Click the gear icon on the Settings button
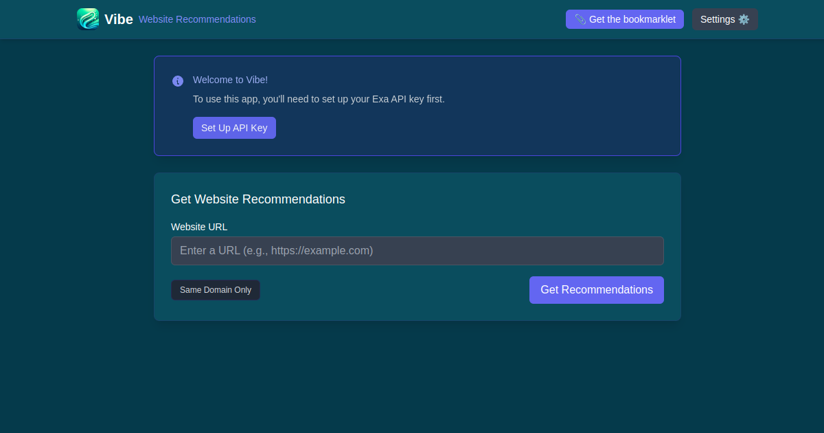Screen dimensions: 824x433 click(744, 19)
